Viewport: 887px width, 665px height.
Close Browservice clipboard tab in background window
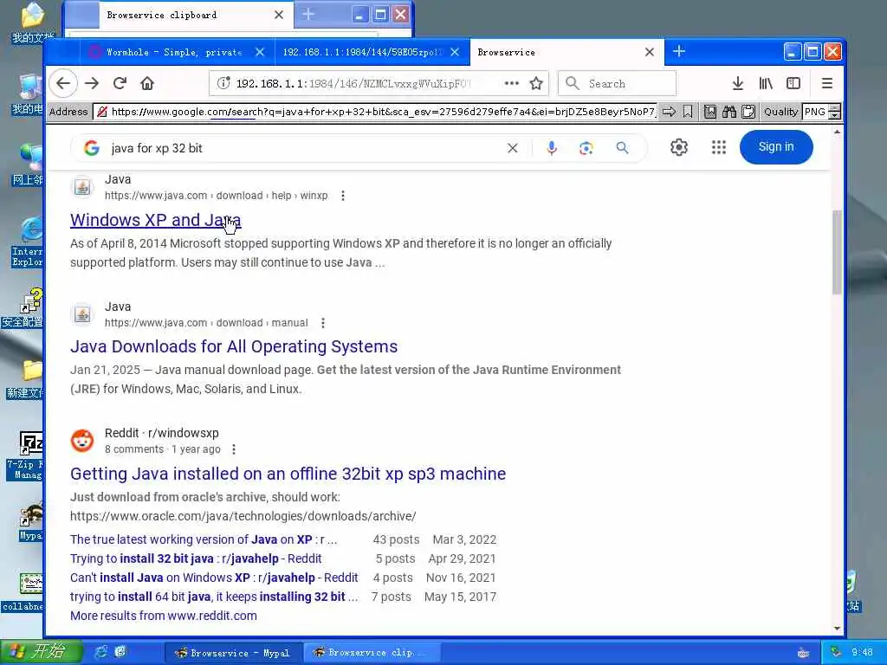tap(279, 16)
